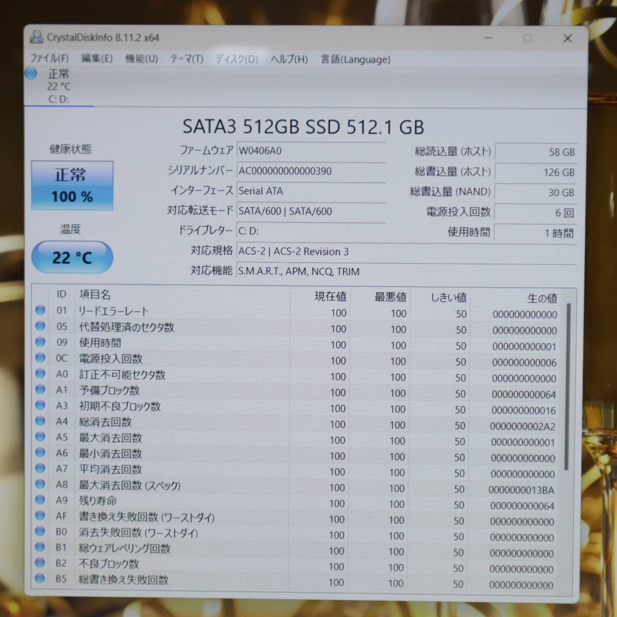Click the 正常 100 % health status button
Screen dimensions: 617x617
tap(72, 185)
